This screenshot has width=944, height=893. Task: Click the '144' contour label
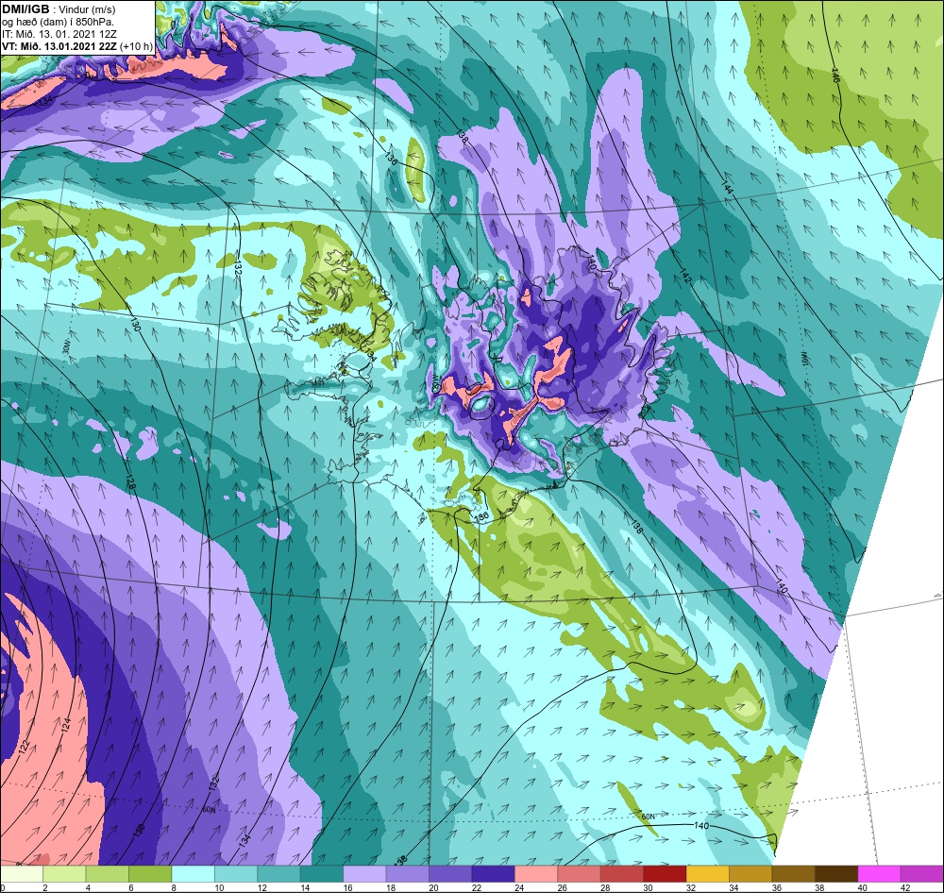coord(727,186)
